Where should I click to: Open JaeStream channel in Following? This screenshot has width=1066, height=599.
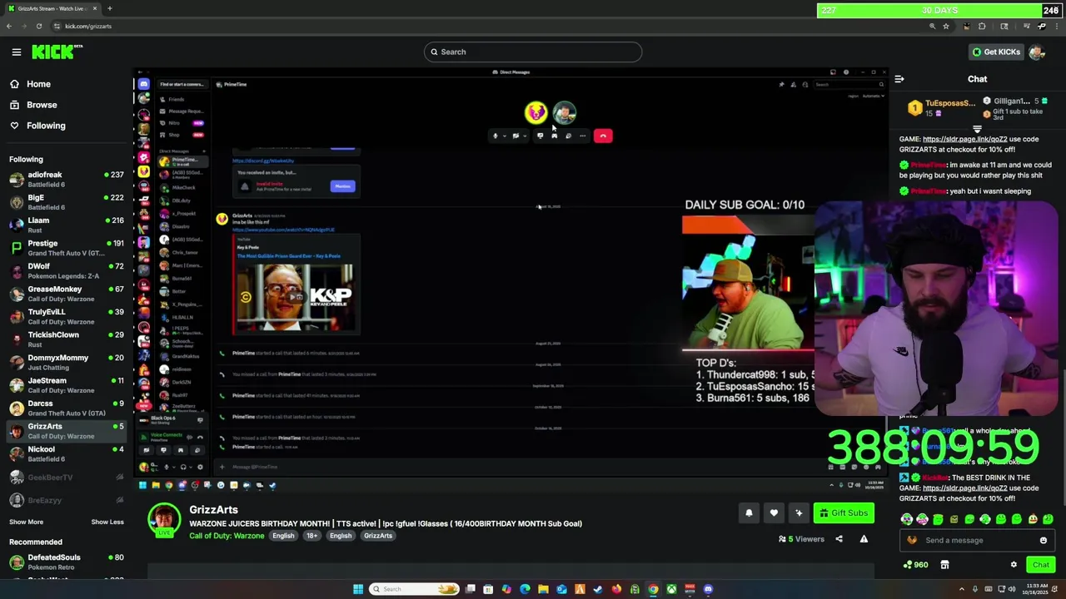point(67,385)
